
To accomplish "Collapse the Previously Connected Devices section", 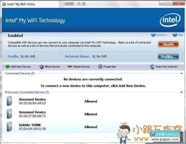I will click(181, 92).
